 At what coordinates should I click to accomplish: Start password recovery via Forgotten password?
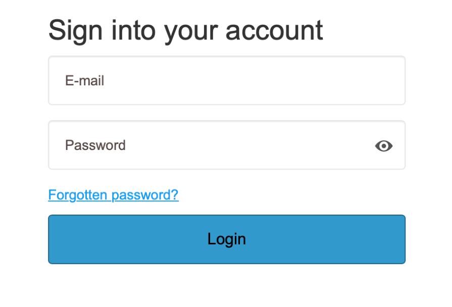click(x=113, y=195)
